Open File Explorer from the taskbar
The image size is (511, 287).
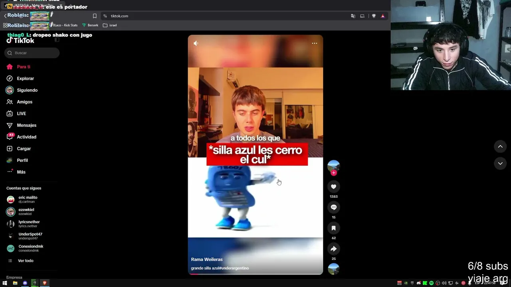[x=15, y=283]
